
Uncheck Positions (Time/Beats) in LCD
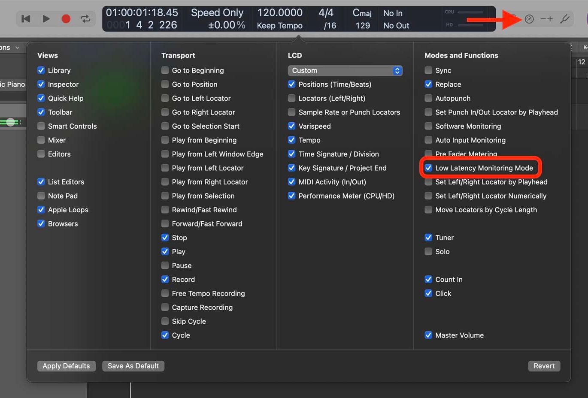click(x=291, y=84)
